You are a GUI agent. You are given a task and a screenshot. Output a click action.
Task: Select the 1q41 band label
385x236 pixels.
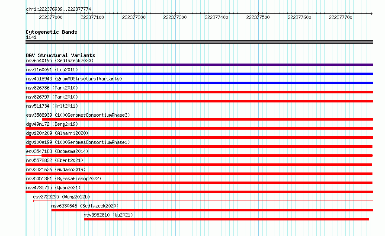tap(31, 37)
